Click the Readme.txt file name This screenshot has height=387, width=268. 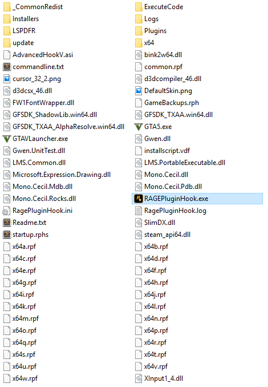pos(29,223)
